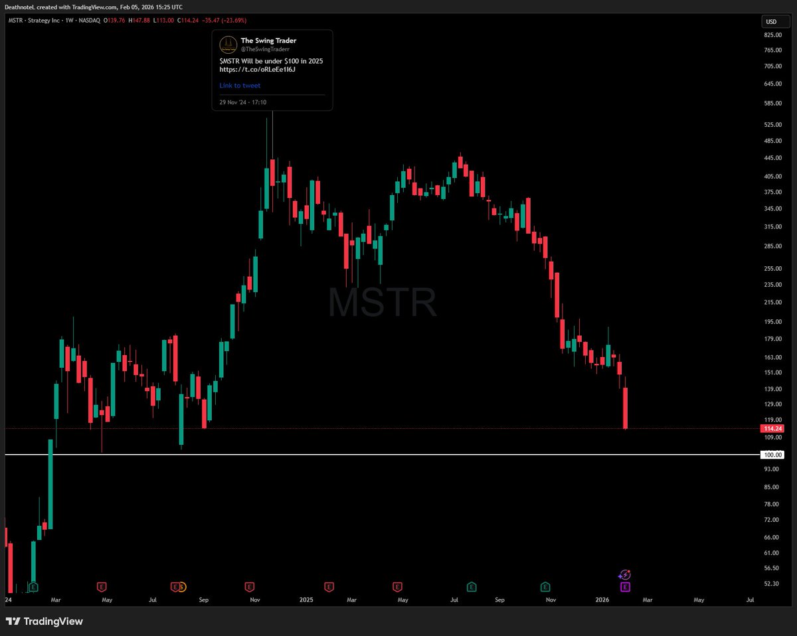Click 'The Swing Trader' name in tweet card
Image resolution: width=797 pixels, height=636 pixels.
[268, 40]
